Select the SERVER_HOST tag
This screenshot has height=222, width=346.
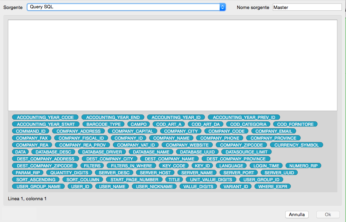pyautogui.click(x=155, y=173)
